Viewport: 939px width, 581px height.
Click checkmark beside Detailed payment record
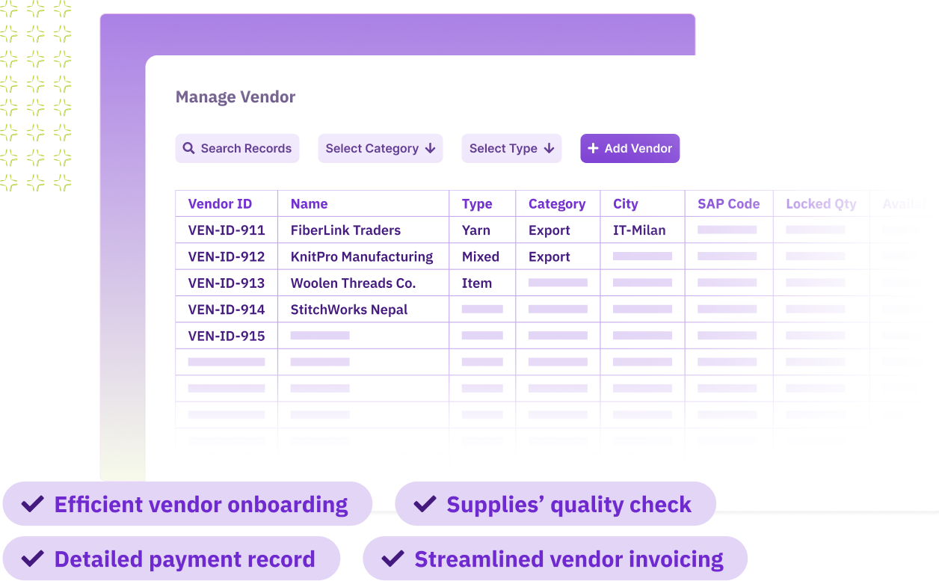[32, 559]
